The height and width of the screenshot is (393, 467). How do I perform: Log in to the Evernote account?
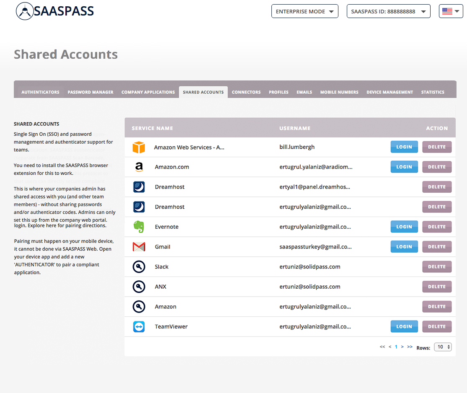(404, 227)
